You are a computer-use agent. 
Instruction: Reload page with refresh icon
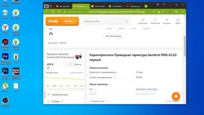coord(59,12)
